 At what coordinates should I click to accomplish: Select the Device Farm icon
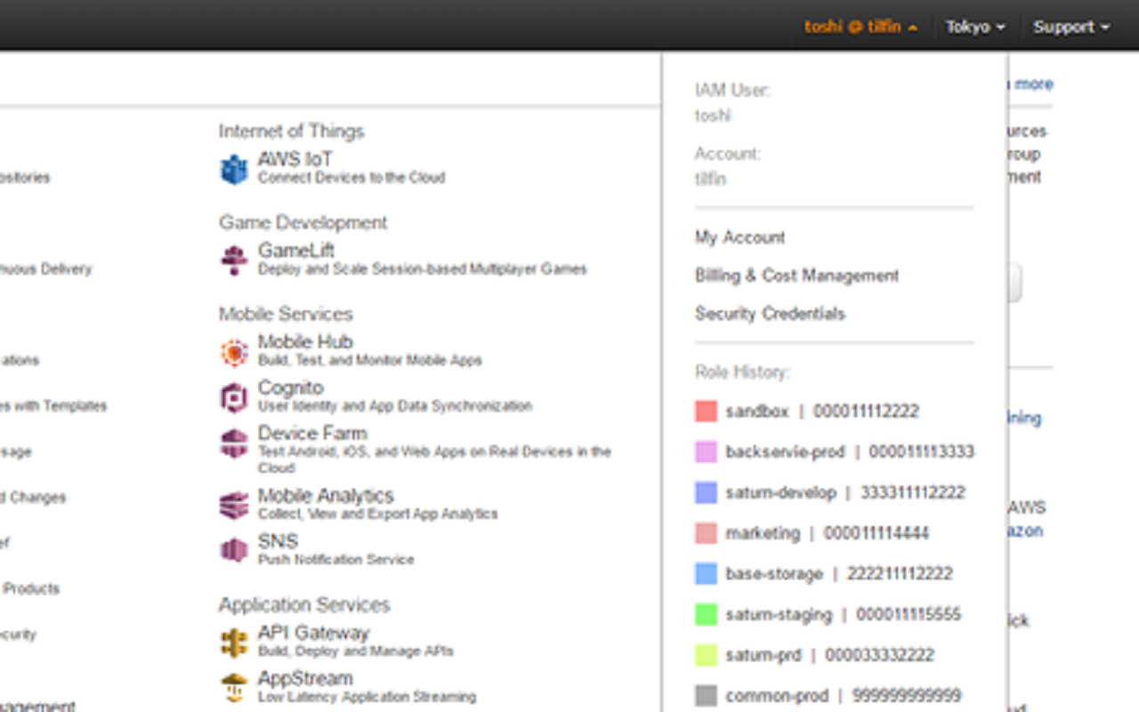(x=233, y=441)
